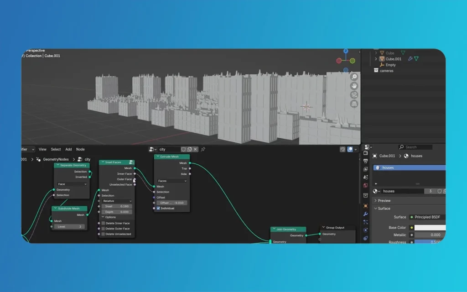Click the material user count 3

click(x=431, y=191)
